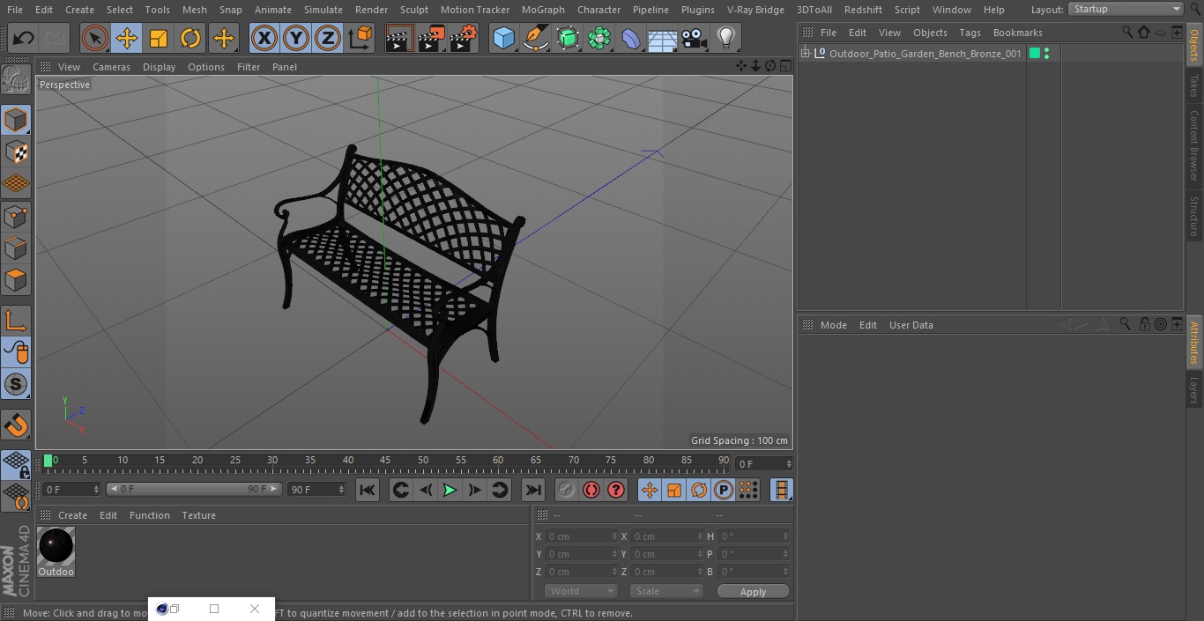Switch to Model mode

16,120
